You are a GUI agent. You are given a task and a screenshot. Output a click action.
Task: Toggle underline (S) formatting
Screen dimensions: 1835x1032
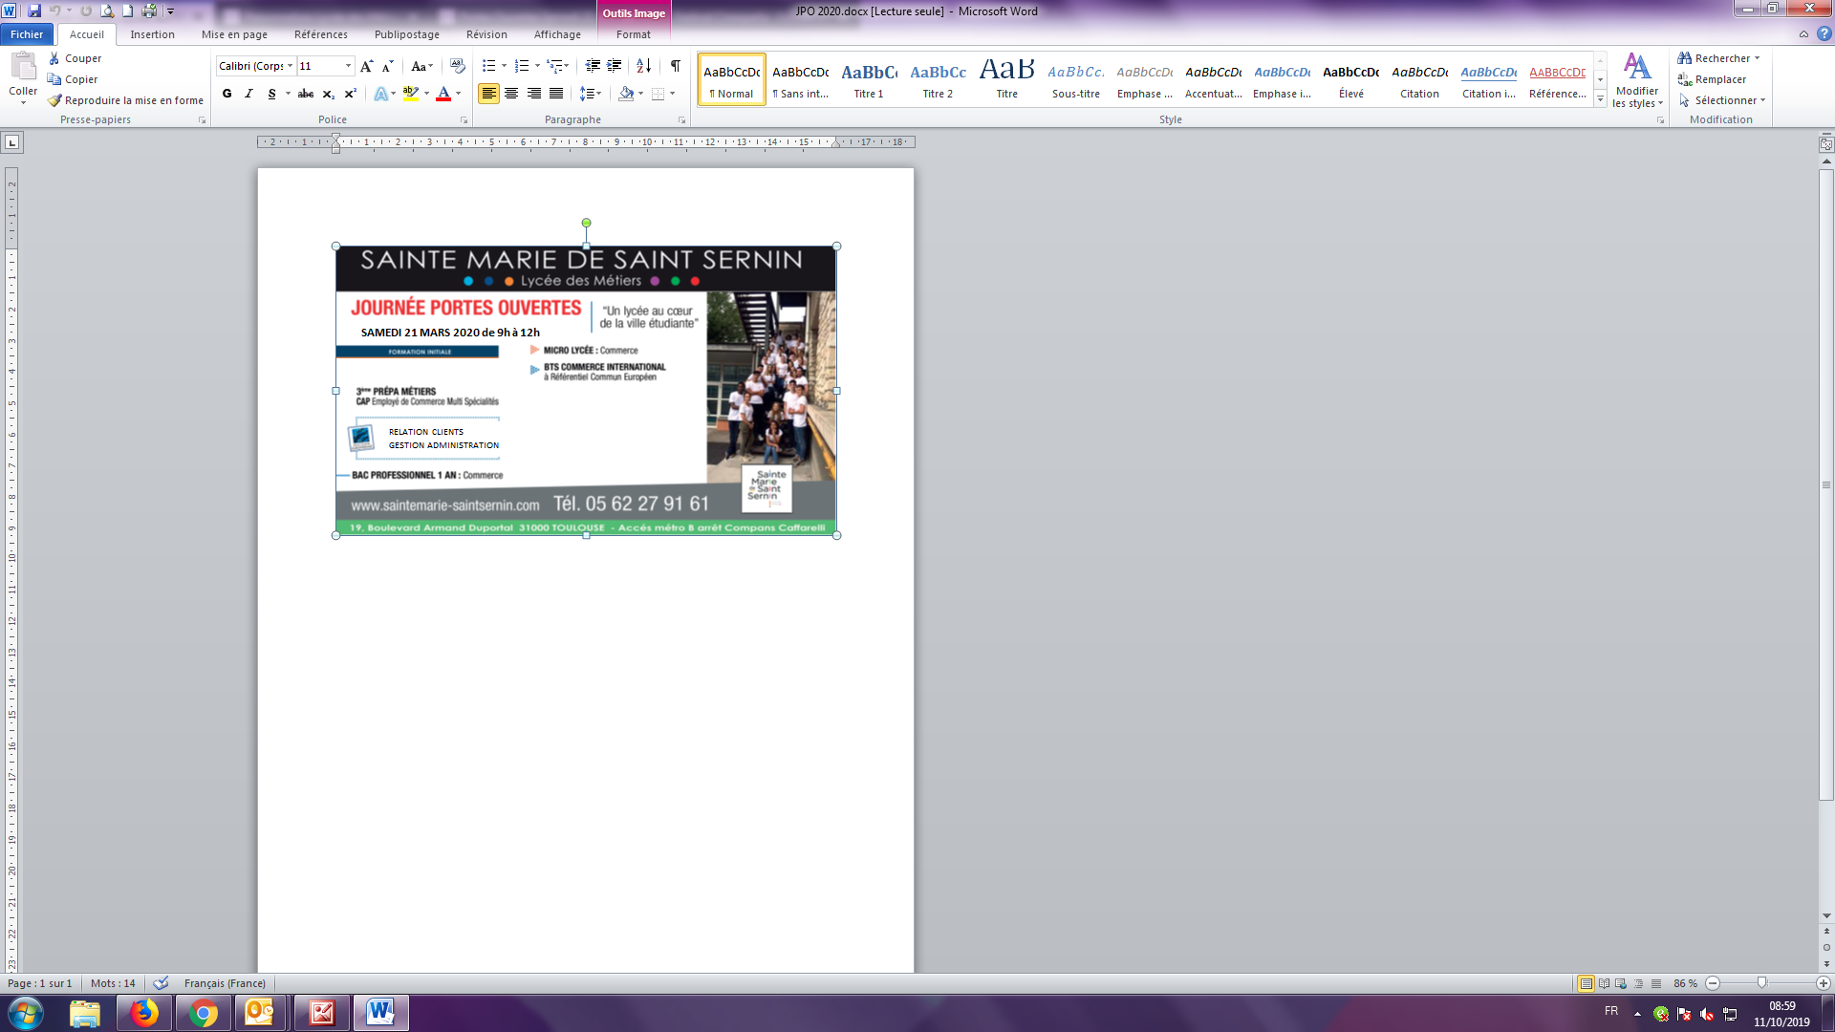click(x=271, y=94)
